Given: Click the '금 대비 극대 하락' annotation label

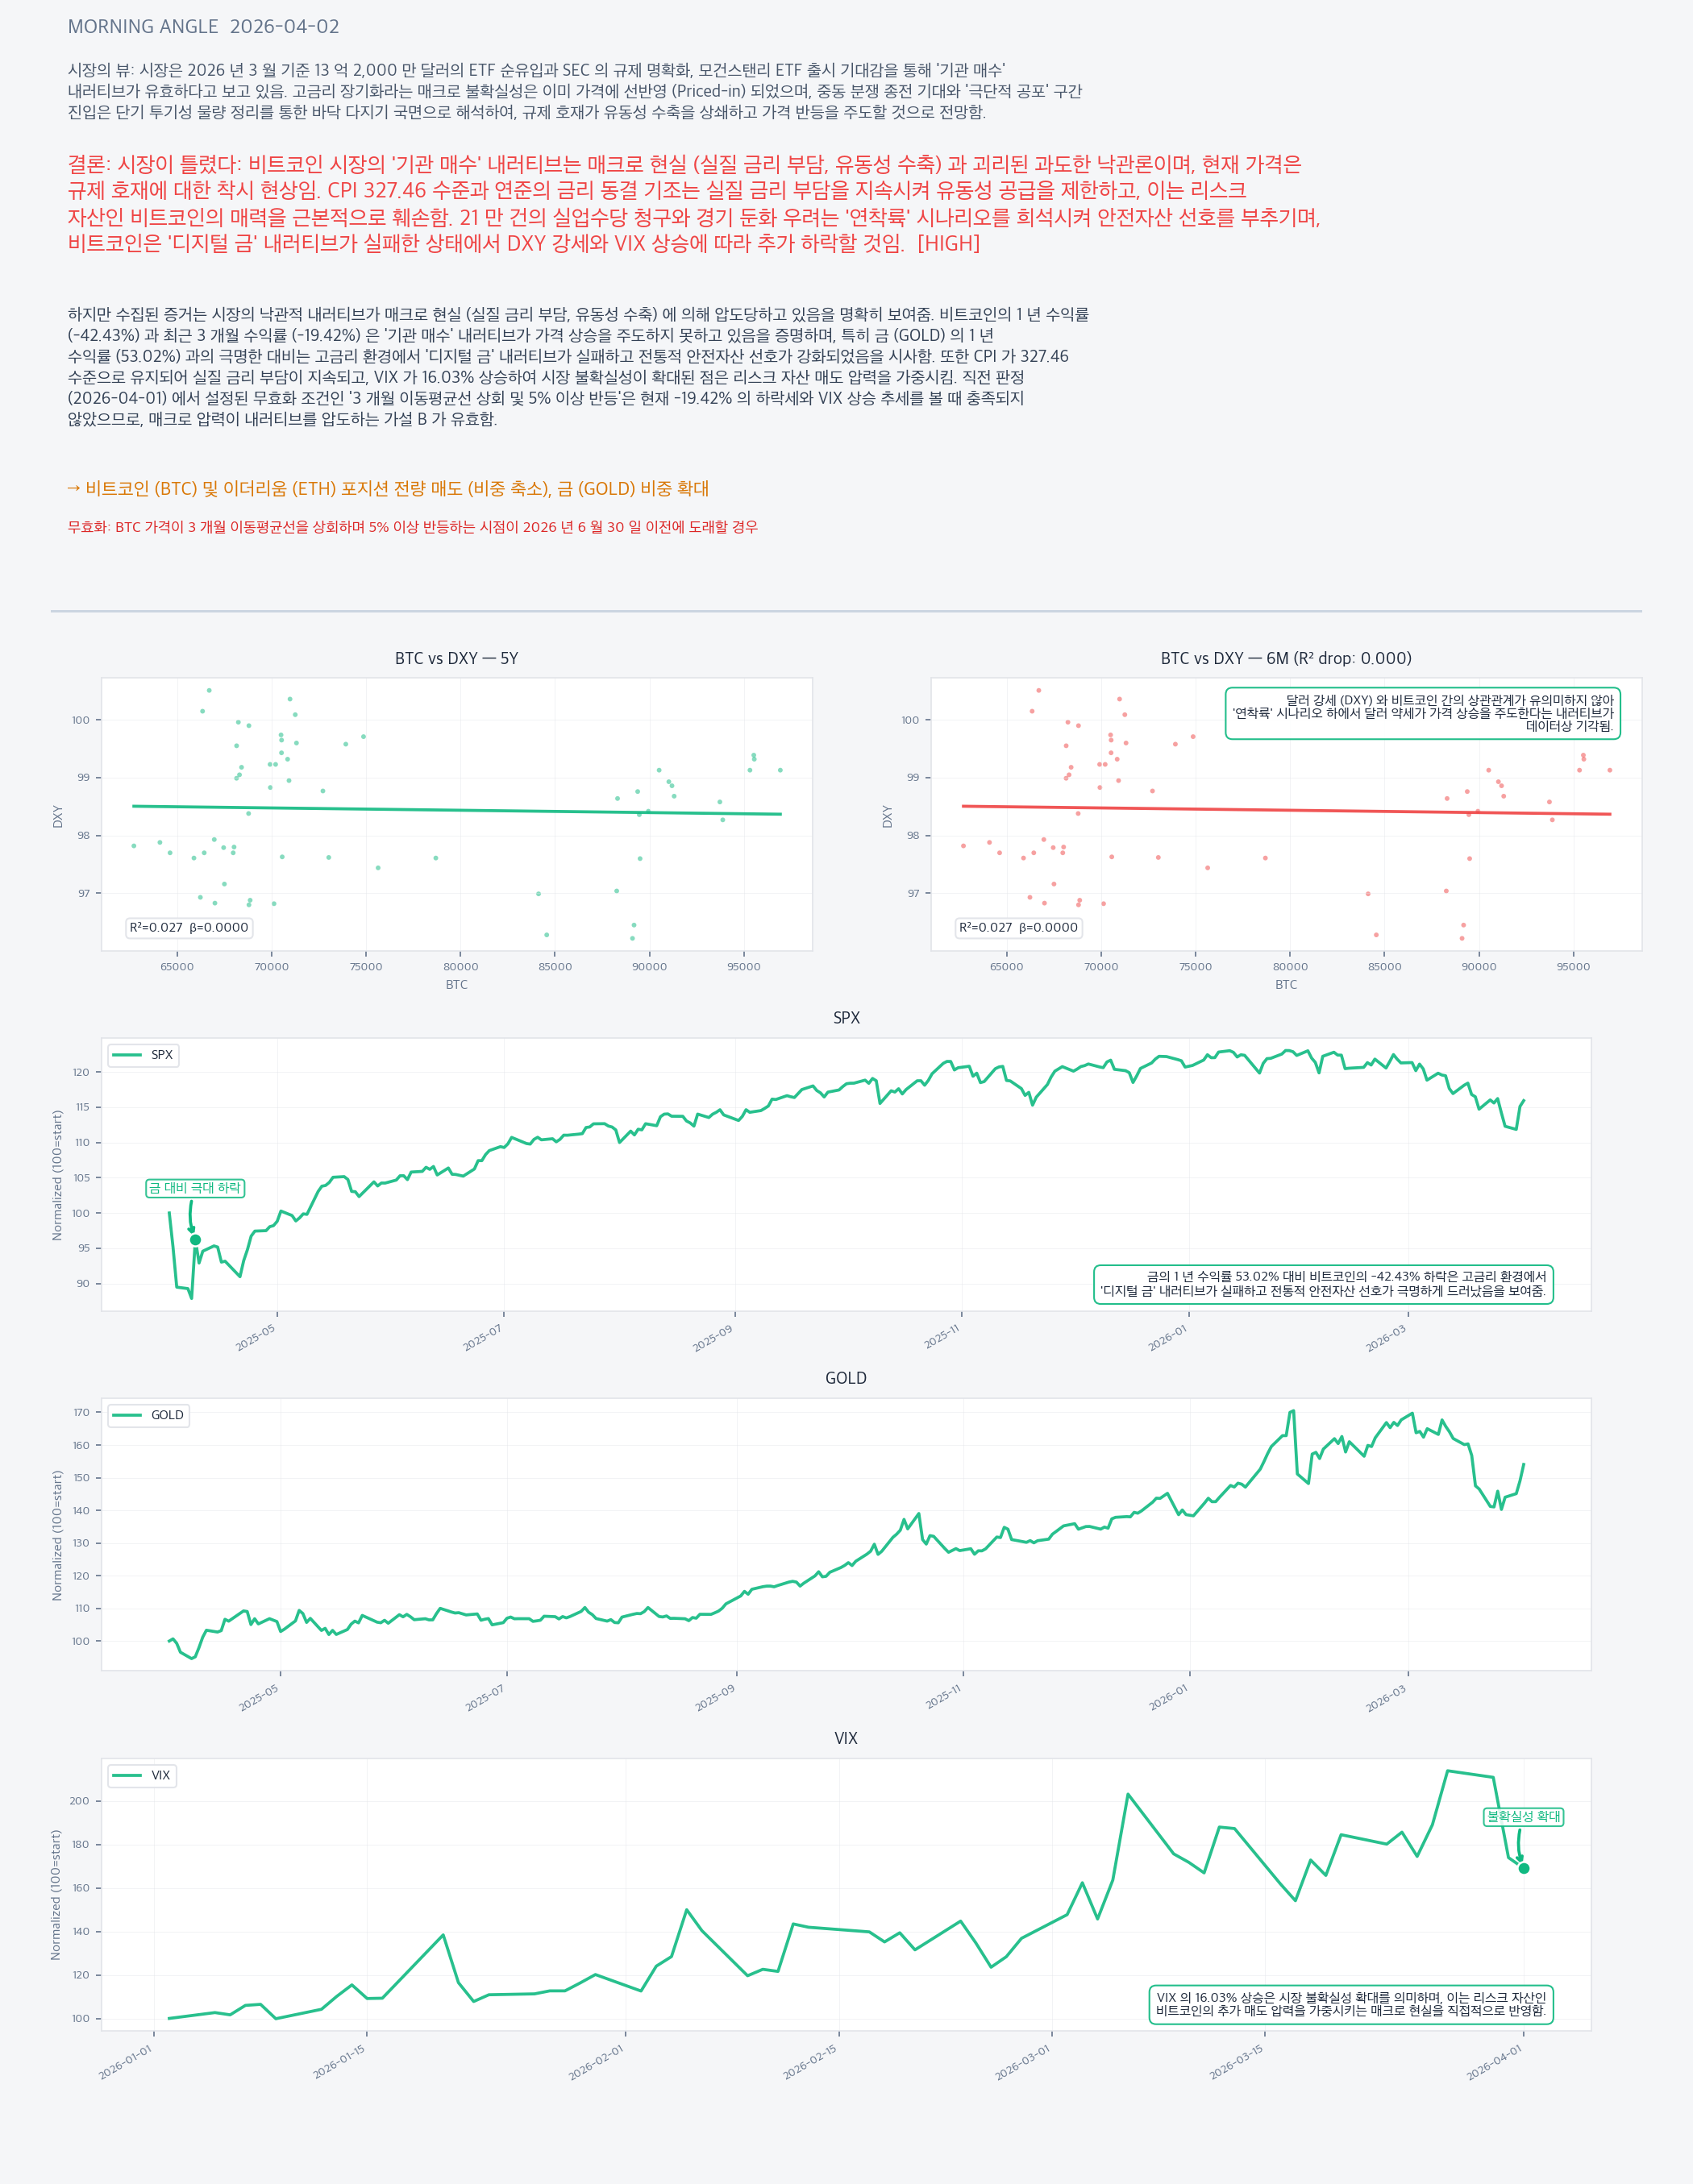Looking at the screenshot, I should point(195,1188).
